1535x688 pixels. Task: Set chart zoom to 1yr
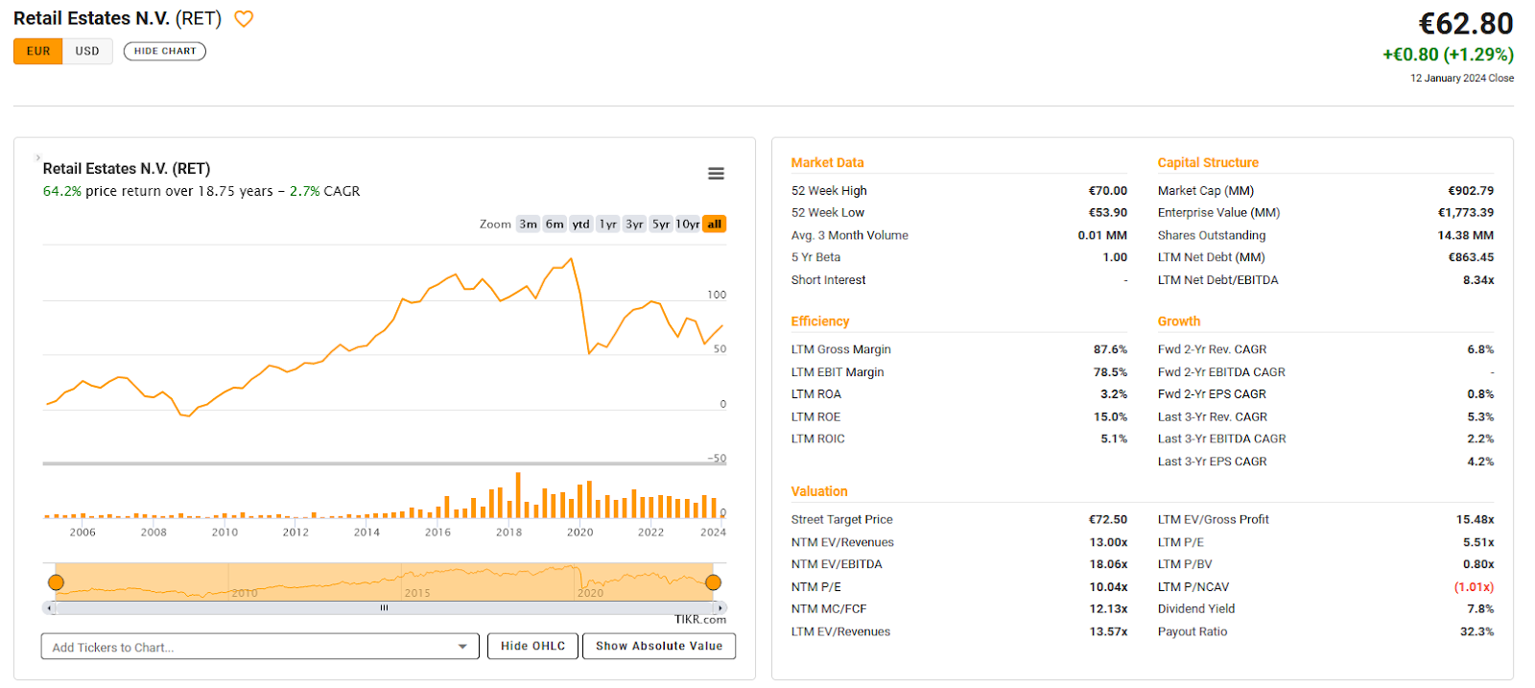click(607, 224)
